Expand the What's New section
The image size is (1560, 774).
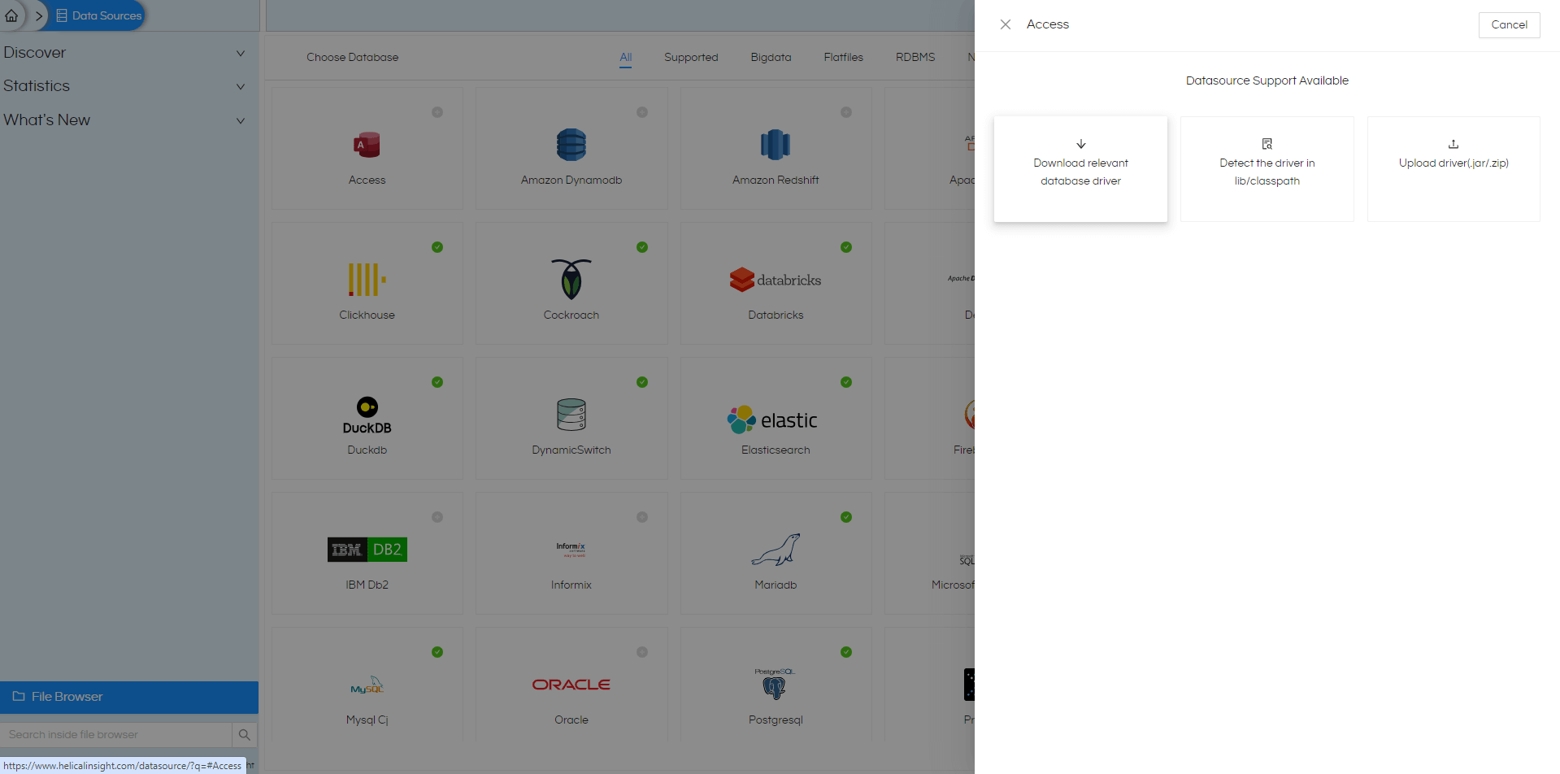[x=124, y=120]
